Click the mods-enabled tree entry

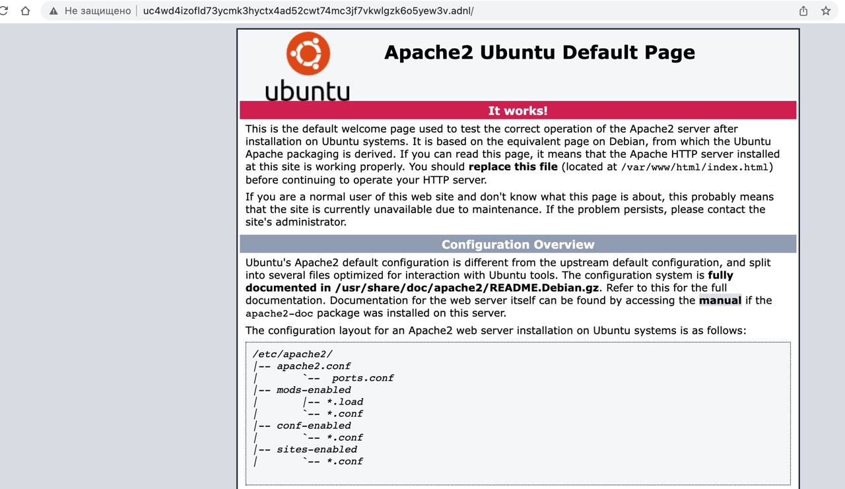pyautogui.click(x=314, y=390)
